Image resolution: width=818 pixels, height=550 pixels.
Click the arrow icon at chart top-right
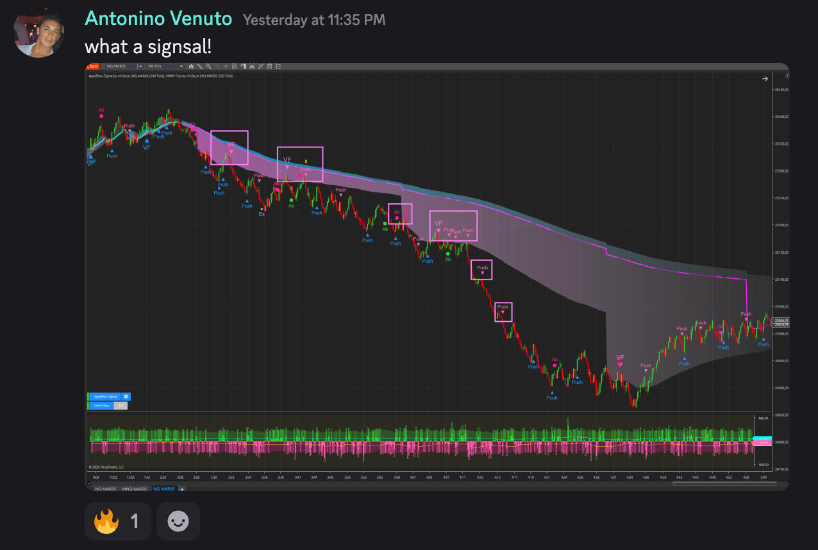click(x=765, y=79)
